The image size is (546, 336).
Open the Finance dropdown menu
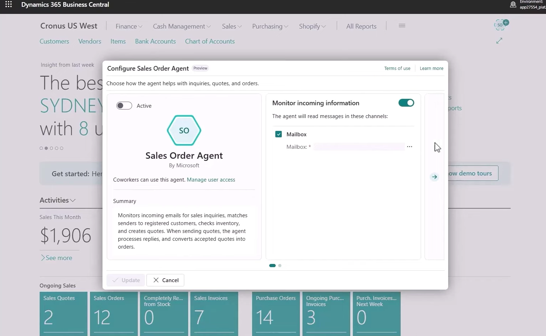(128, 26)
